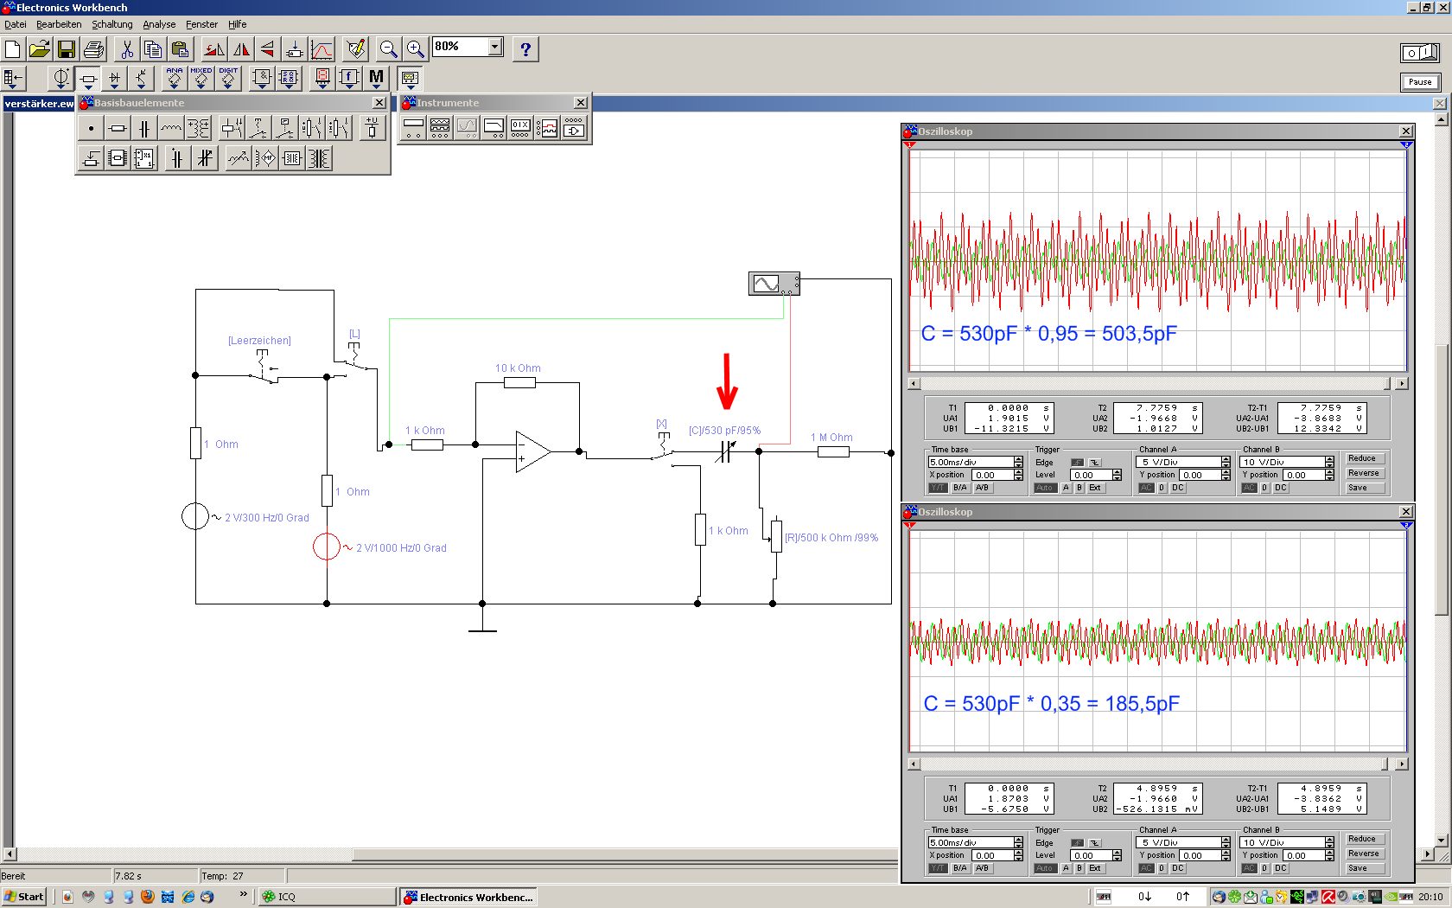Click the Zoom in magnifier icon
Screen dimensions: 1452x908
tap(415, 48)
